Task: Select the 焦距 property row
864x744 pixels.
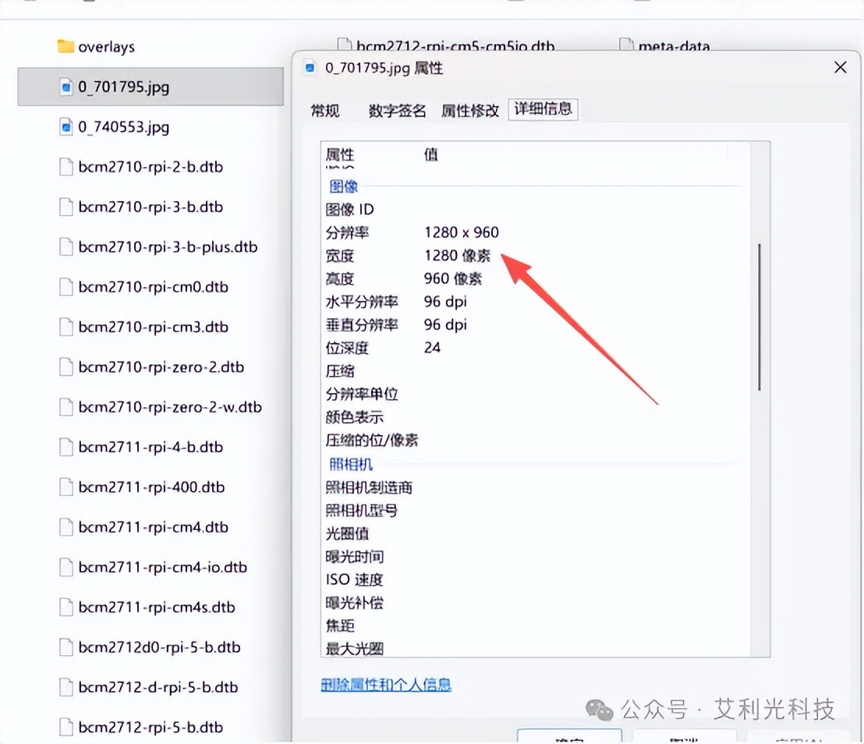Action: (534, 626)
